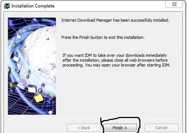The height and width of the screenshot is (133, 187).
Task: Click the "Press the Finish button" instruction text
Action: click(103, 37)
